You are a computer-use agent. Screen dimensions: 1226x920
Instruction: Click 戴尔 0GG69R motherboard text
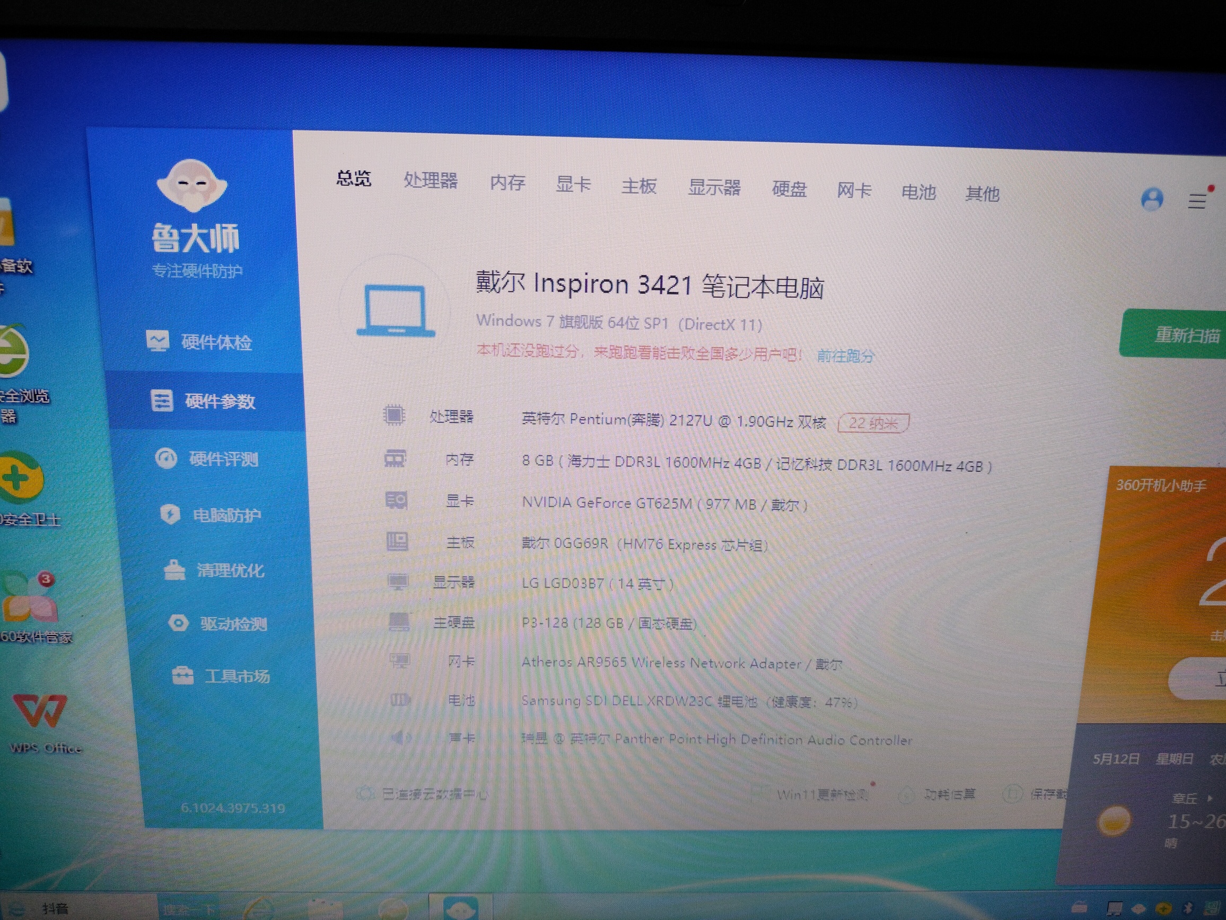click(x=645, y=544)
